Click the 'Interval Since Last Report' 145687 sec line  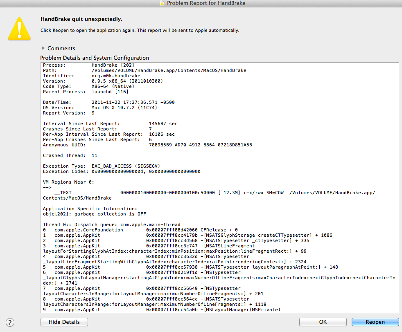[110, 123]
